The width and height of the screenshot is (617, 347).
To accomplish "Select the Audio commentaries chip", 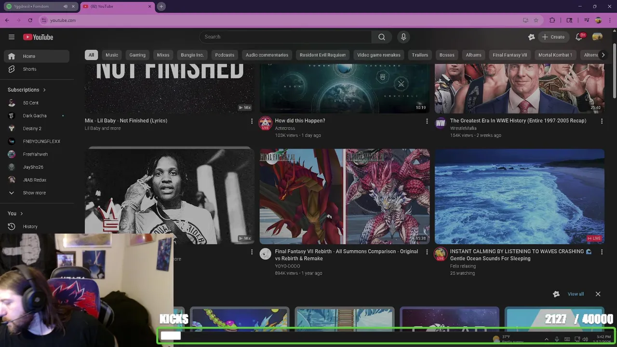I will [267, 55].
